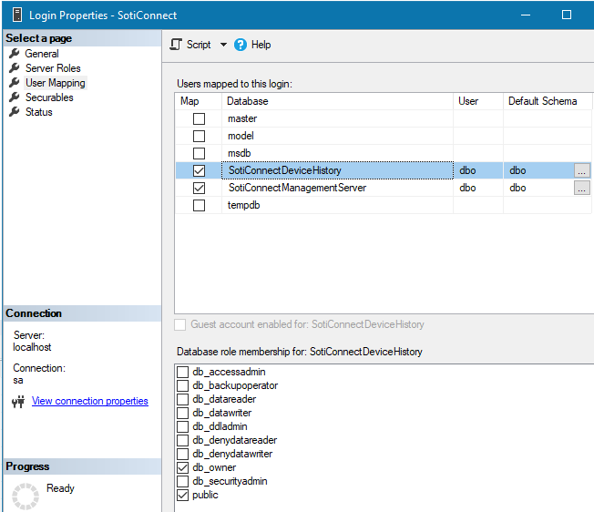Screen dimensions: 594x512
Task: Click the Database column header
Action: [337, 101]
